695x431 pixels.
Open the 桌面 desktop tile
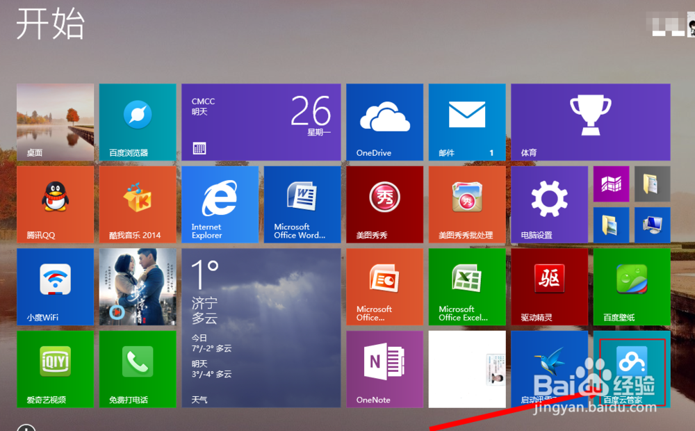[x=56, y=122]
